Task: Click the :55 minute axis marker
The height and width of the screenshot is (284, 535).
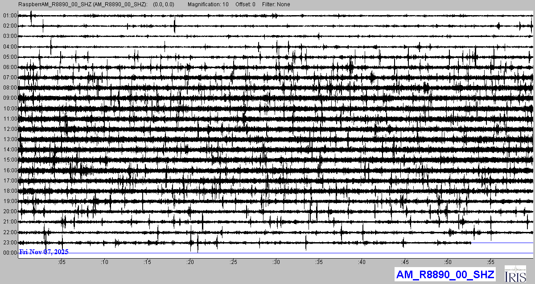Action: click(491, 262)
